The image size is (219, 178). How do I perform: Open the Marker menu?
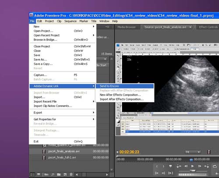[84, 21]
